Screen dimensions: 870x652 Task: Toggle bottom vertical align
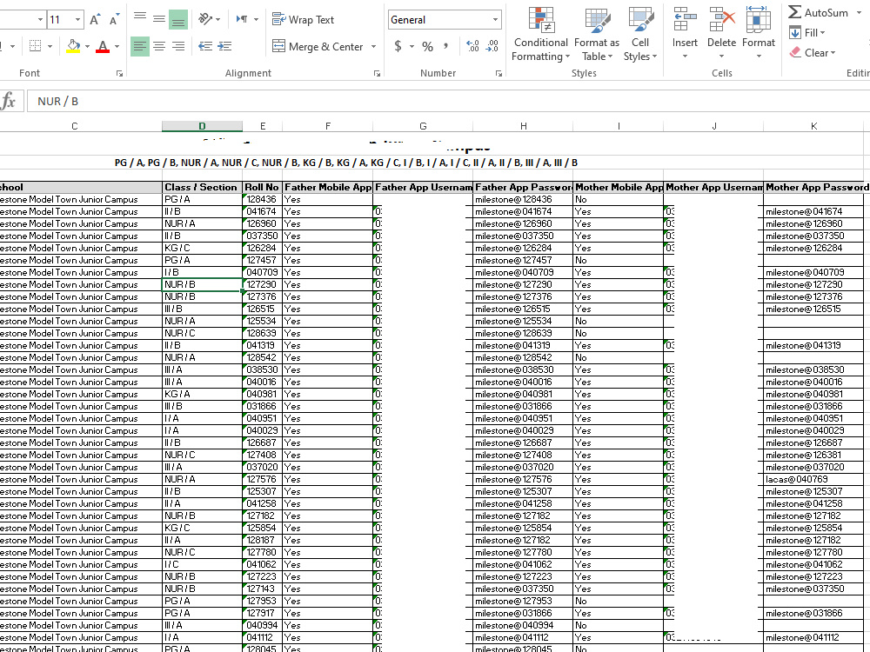[178, 19]
